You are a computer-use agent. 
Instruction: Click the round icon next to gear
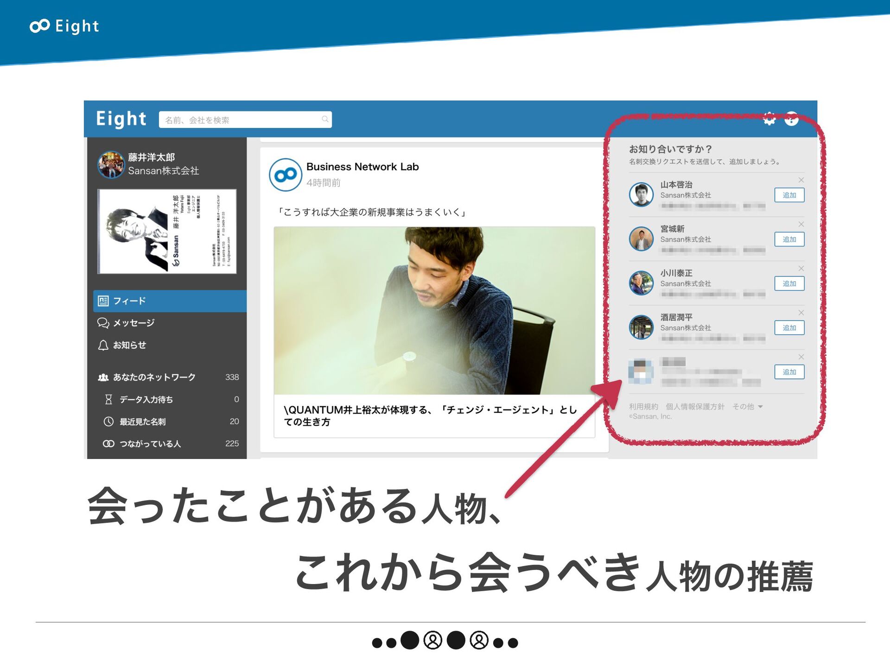(x=791, y=119)
